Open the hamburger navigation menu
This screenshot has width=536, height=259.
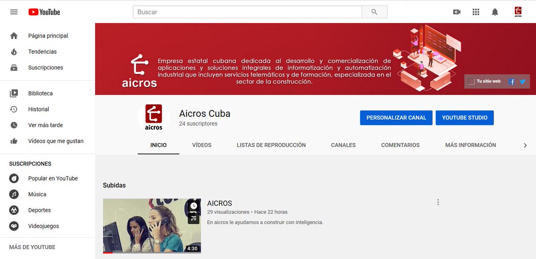click(x=13, y=12)
